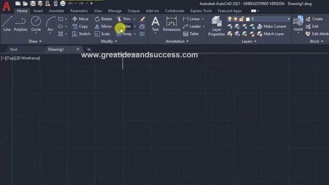Viewport: 329px width, 185px height.
Task: Start the Scale command
Action: coord(102,34)
